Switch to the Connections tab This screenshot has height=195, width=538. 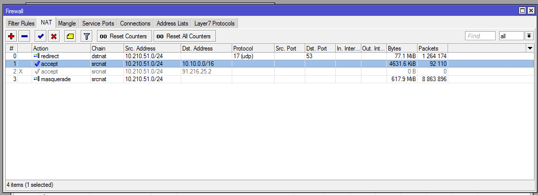[x=135, y=23]
